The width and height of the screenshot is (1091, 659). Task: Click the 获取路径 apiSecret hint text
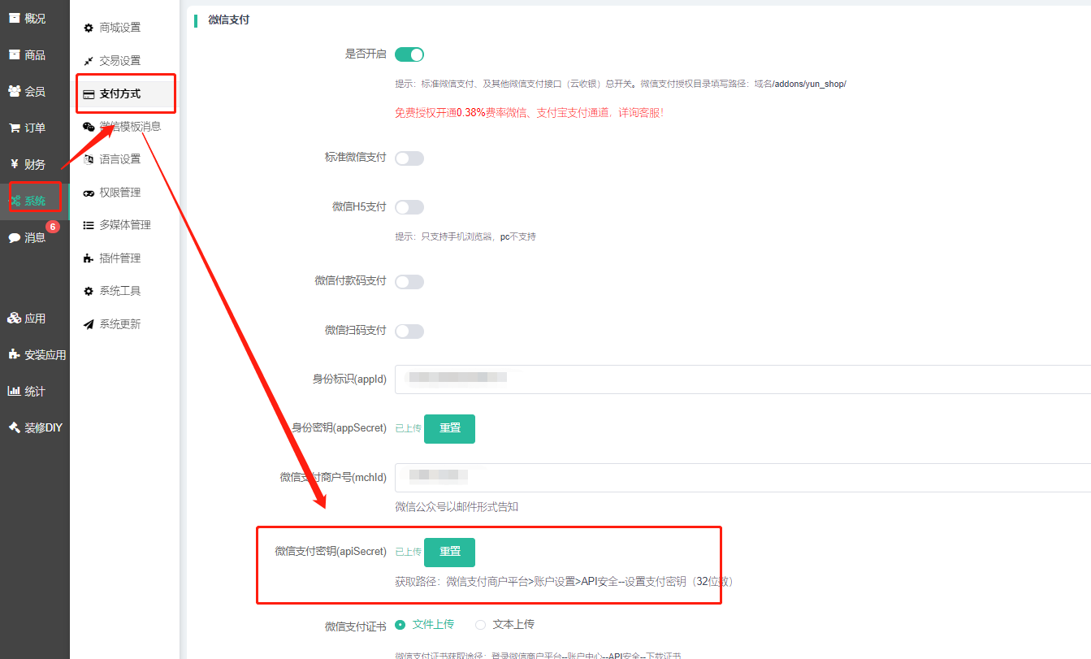565,582
